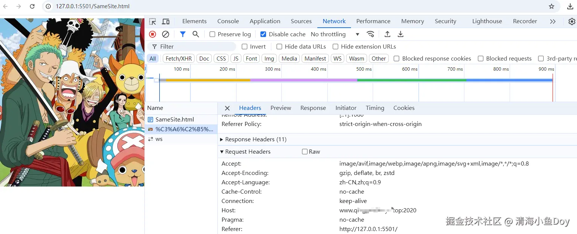
Task: Uncheck the Disable cache checkbox
Action: tap(263, 34)
